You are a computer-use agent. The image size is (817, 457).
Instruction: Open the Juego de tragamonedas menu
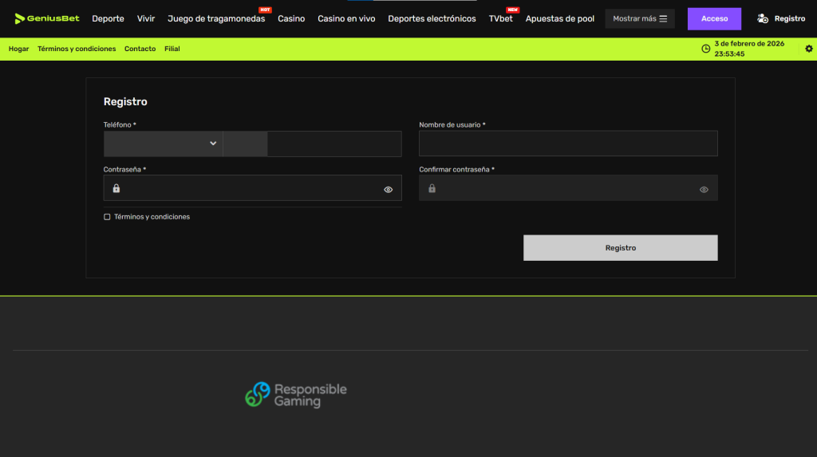point(216,19)
